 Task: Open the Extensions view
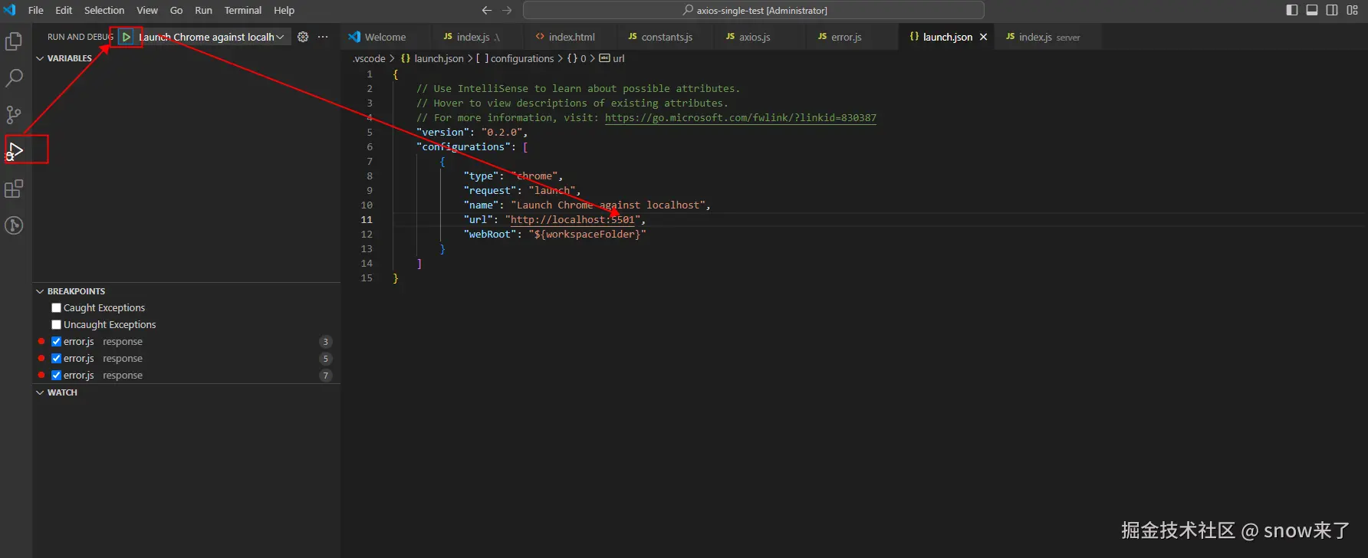tap(14, 189)
